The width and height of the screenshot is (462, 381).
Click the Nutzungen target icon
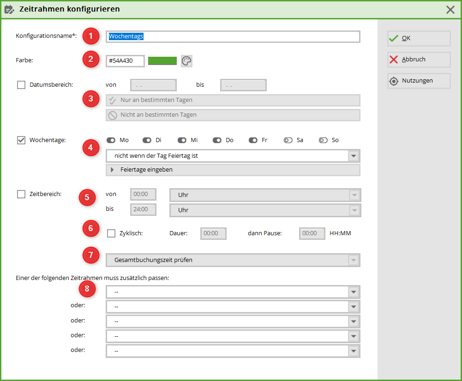tap(393, 81)
